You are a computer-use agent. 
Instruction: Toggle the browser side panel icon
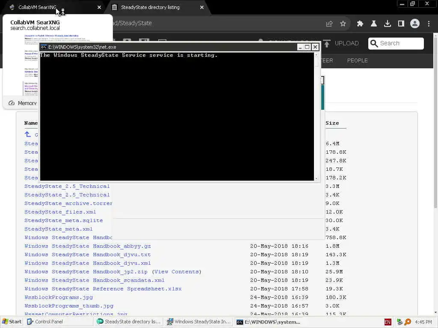point(401,24)
